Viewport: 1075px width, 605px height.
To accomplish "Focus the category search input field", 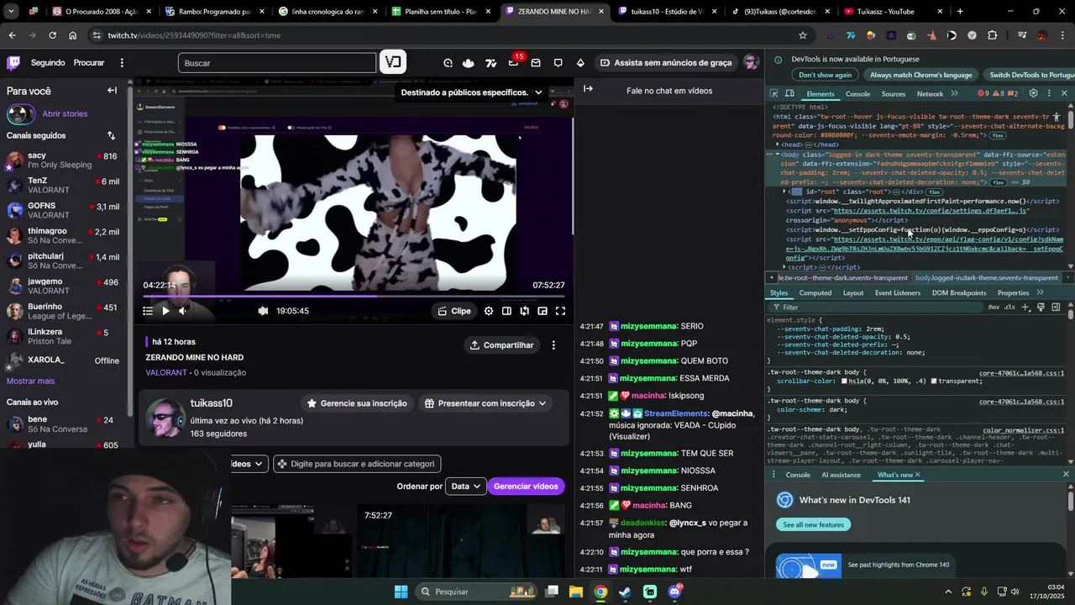I will click(357, 464).
